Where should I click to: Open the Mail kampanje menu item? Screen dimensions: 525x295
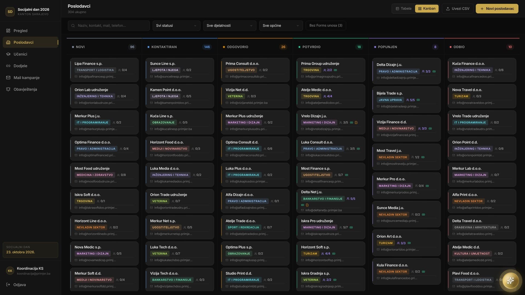coord(30,78)
